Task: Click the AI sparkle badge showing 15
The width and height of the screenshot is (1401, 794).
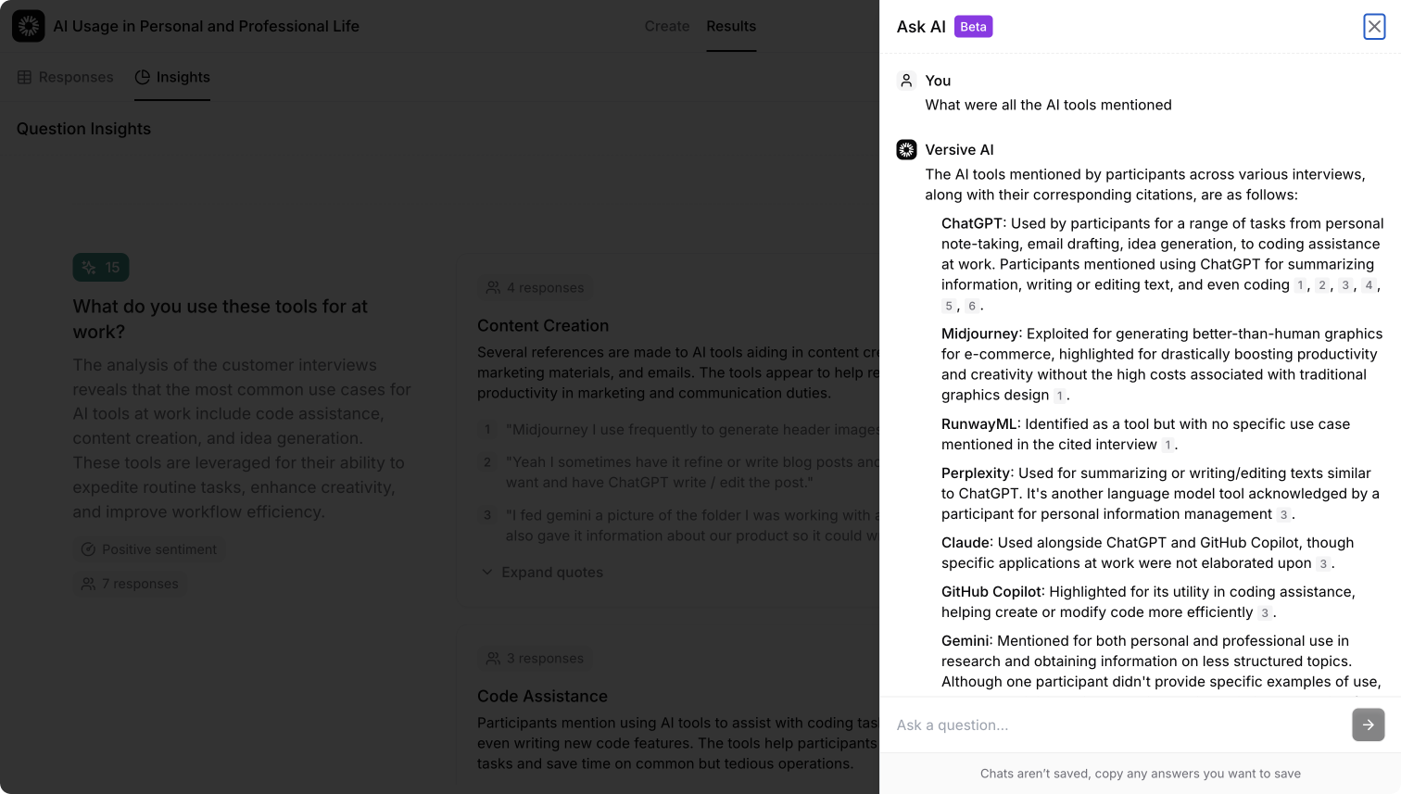Action: click(101, 268)
